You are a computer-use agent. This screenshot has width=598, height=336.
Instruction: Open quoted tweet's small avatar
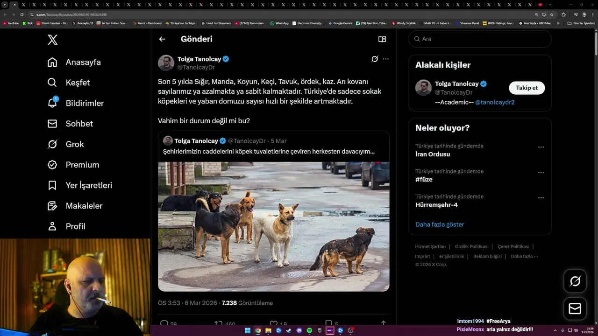pos(168,141)
